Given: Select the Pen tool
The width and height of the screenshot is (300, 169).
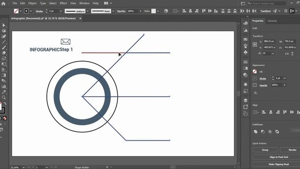Looking at the screenshot, I should tap(4, 37).
